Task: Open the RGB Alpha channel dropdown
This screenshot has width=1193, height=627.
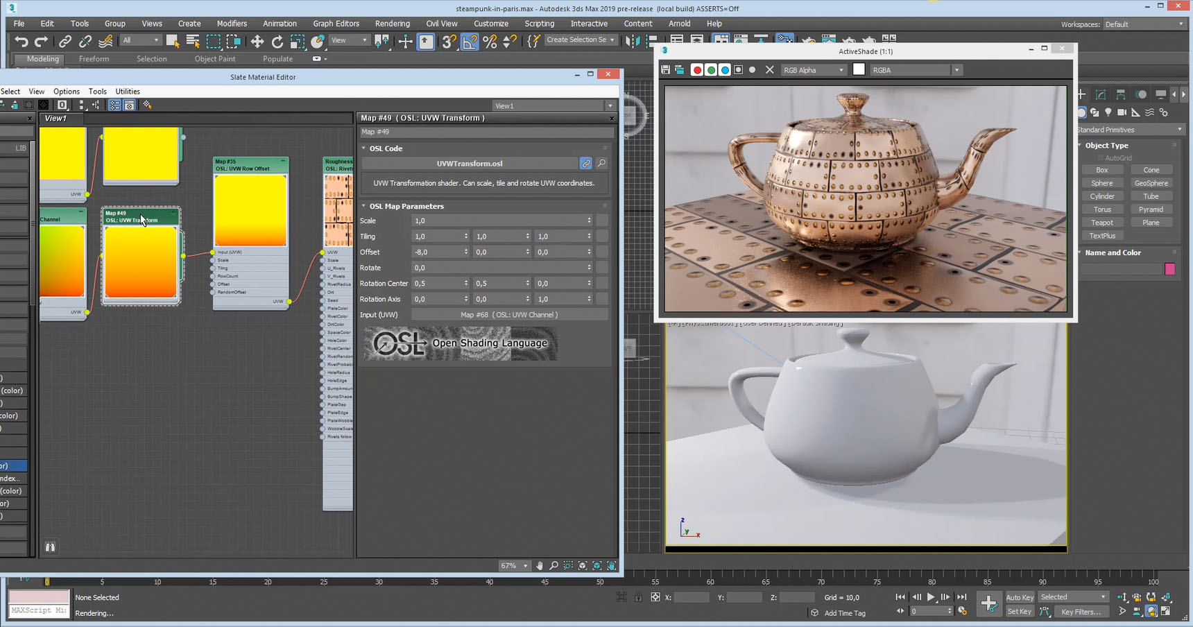Action: (x=814, y=70)
